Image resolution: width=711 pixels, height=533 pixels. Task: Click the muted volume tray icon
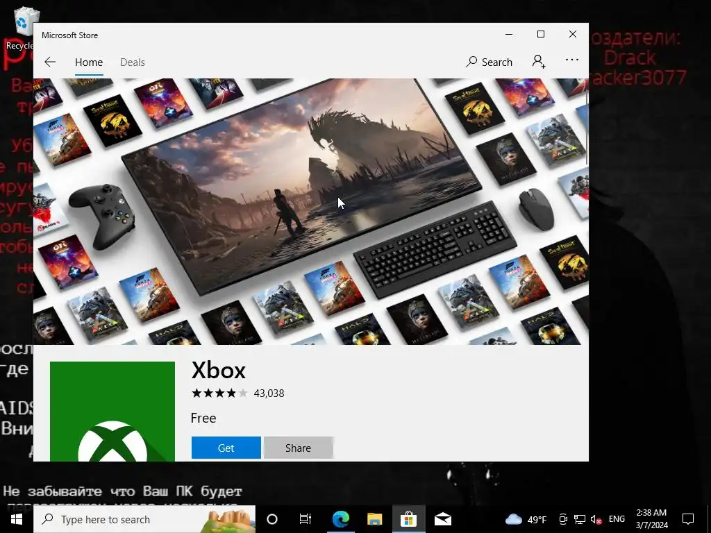click(596, 519)
